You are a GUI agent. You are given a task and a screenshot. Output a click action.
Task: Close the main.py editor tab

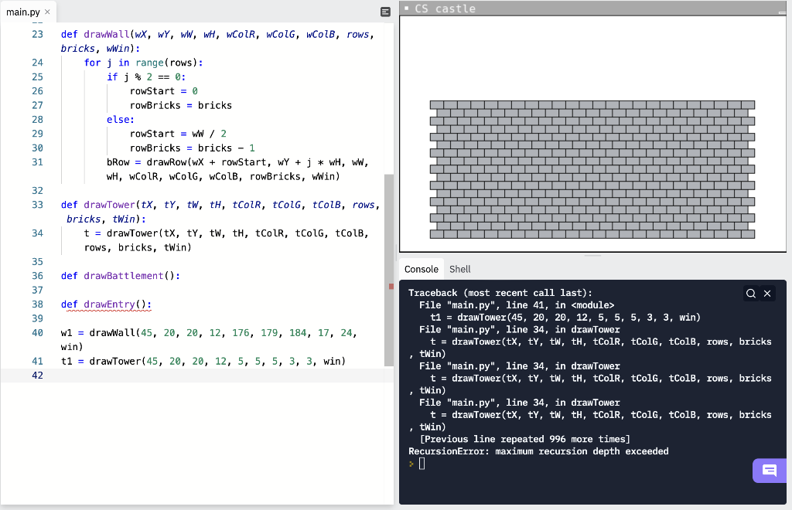[47, 12]
